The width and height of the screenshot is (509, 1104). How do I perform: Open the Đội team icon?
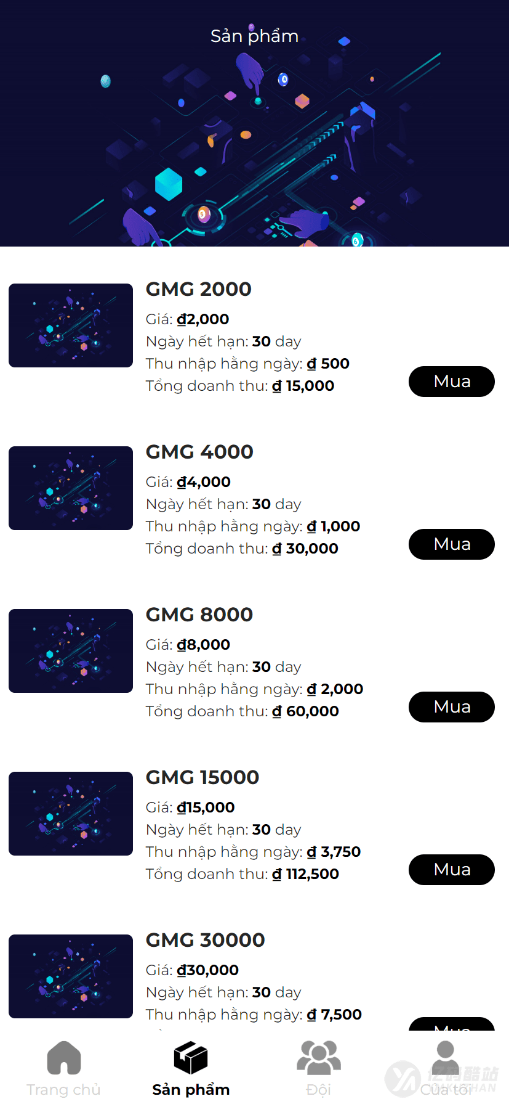tap(318, 1057)
